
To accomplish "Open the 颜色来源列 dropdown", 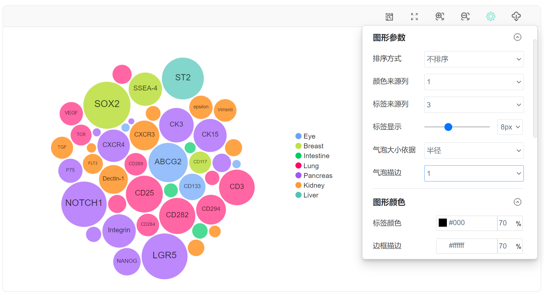I will coord(474,82).
